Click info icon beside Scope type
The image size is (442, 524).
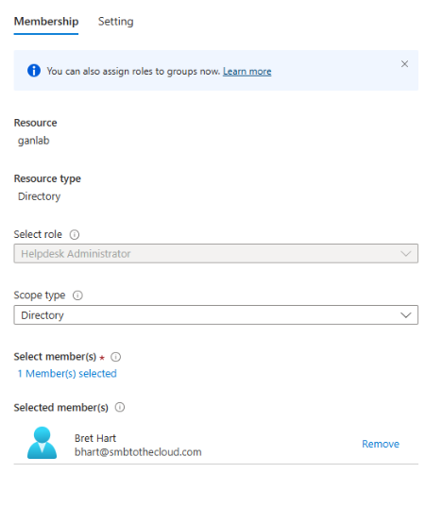[77, 296]
